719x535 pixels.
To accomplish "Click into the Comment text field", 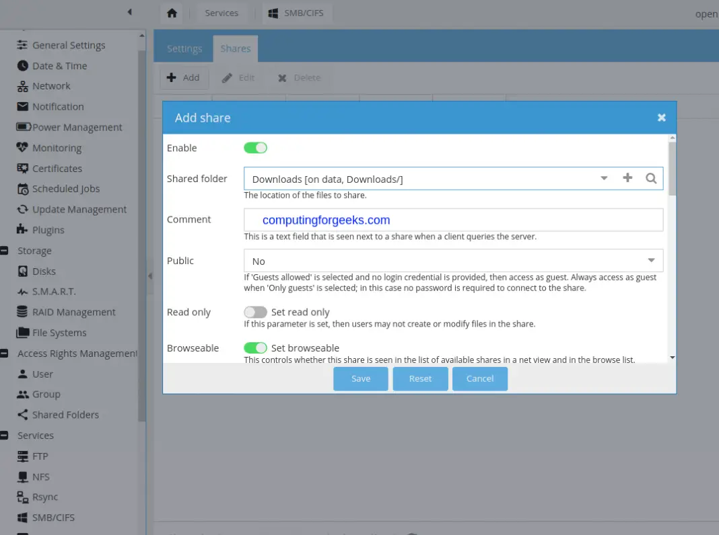I will [x=453, y=220].
